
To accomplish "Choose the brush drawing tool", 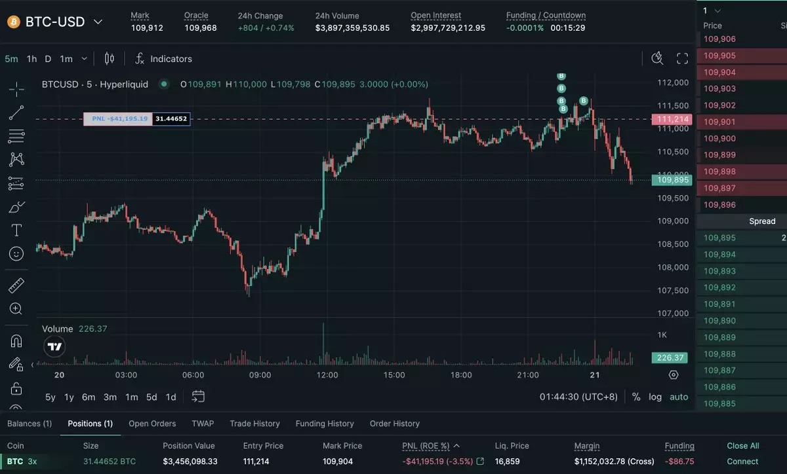I will [x=16, y=208].
